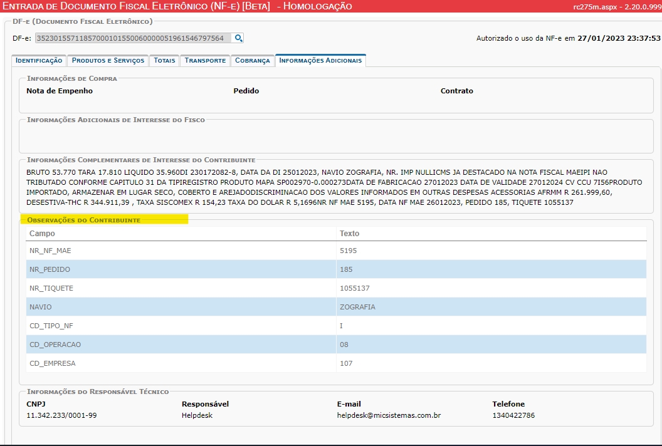Select the value 5195 cell
The width and height of the screenshot is (662, 446).
pyautogui.click(x=491, y=251)
